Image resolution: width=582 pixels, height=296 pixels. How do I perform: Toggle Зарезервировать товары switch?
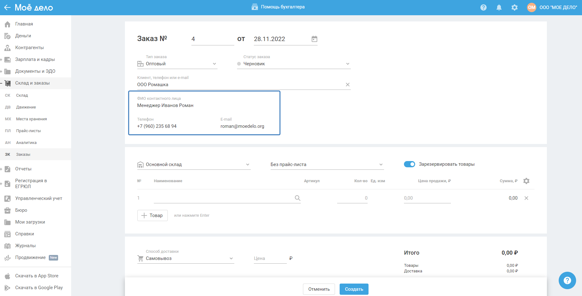(409, 164)
